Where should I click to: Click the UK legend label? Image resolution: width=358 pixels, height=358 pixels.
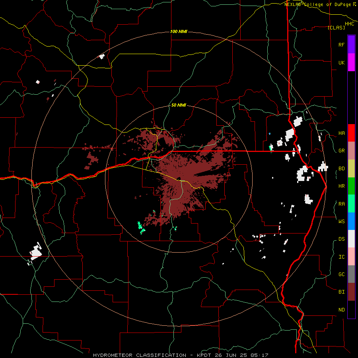[341, 62]
